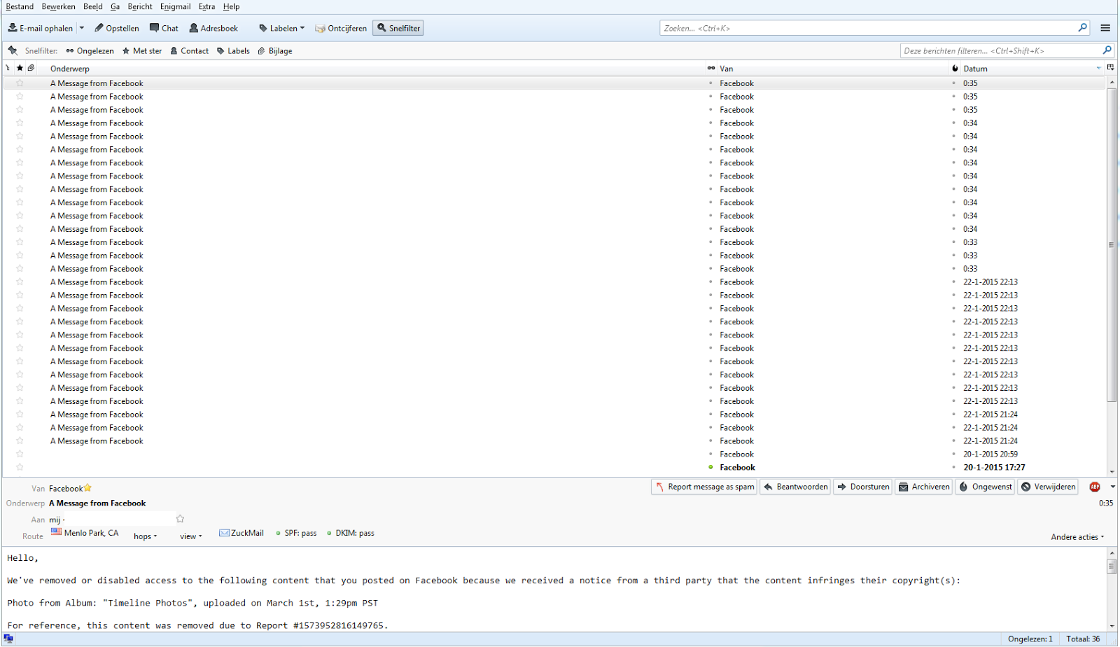Toggle the Bijlage attachment filter

(x=275, y=50)
